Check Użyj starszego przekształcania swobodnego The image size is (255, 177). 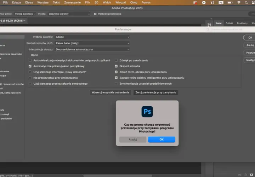[30, 84]
